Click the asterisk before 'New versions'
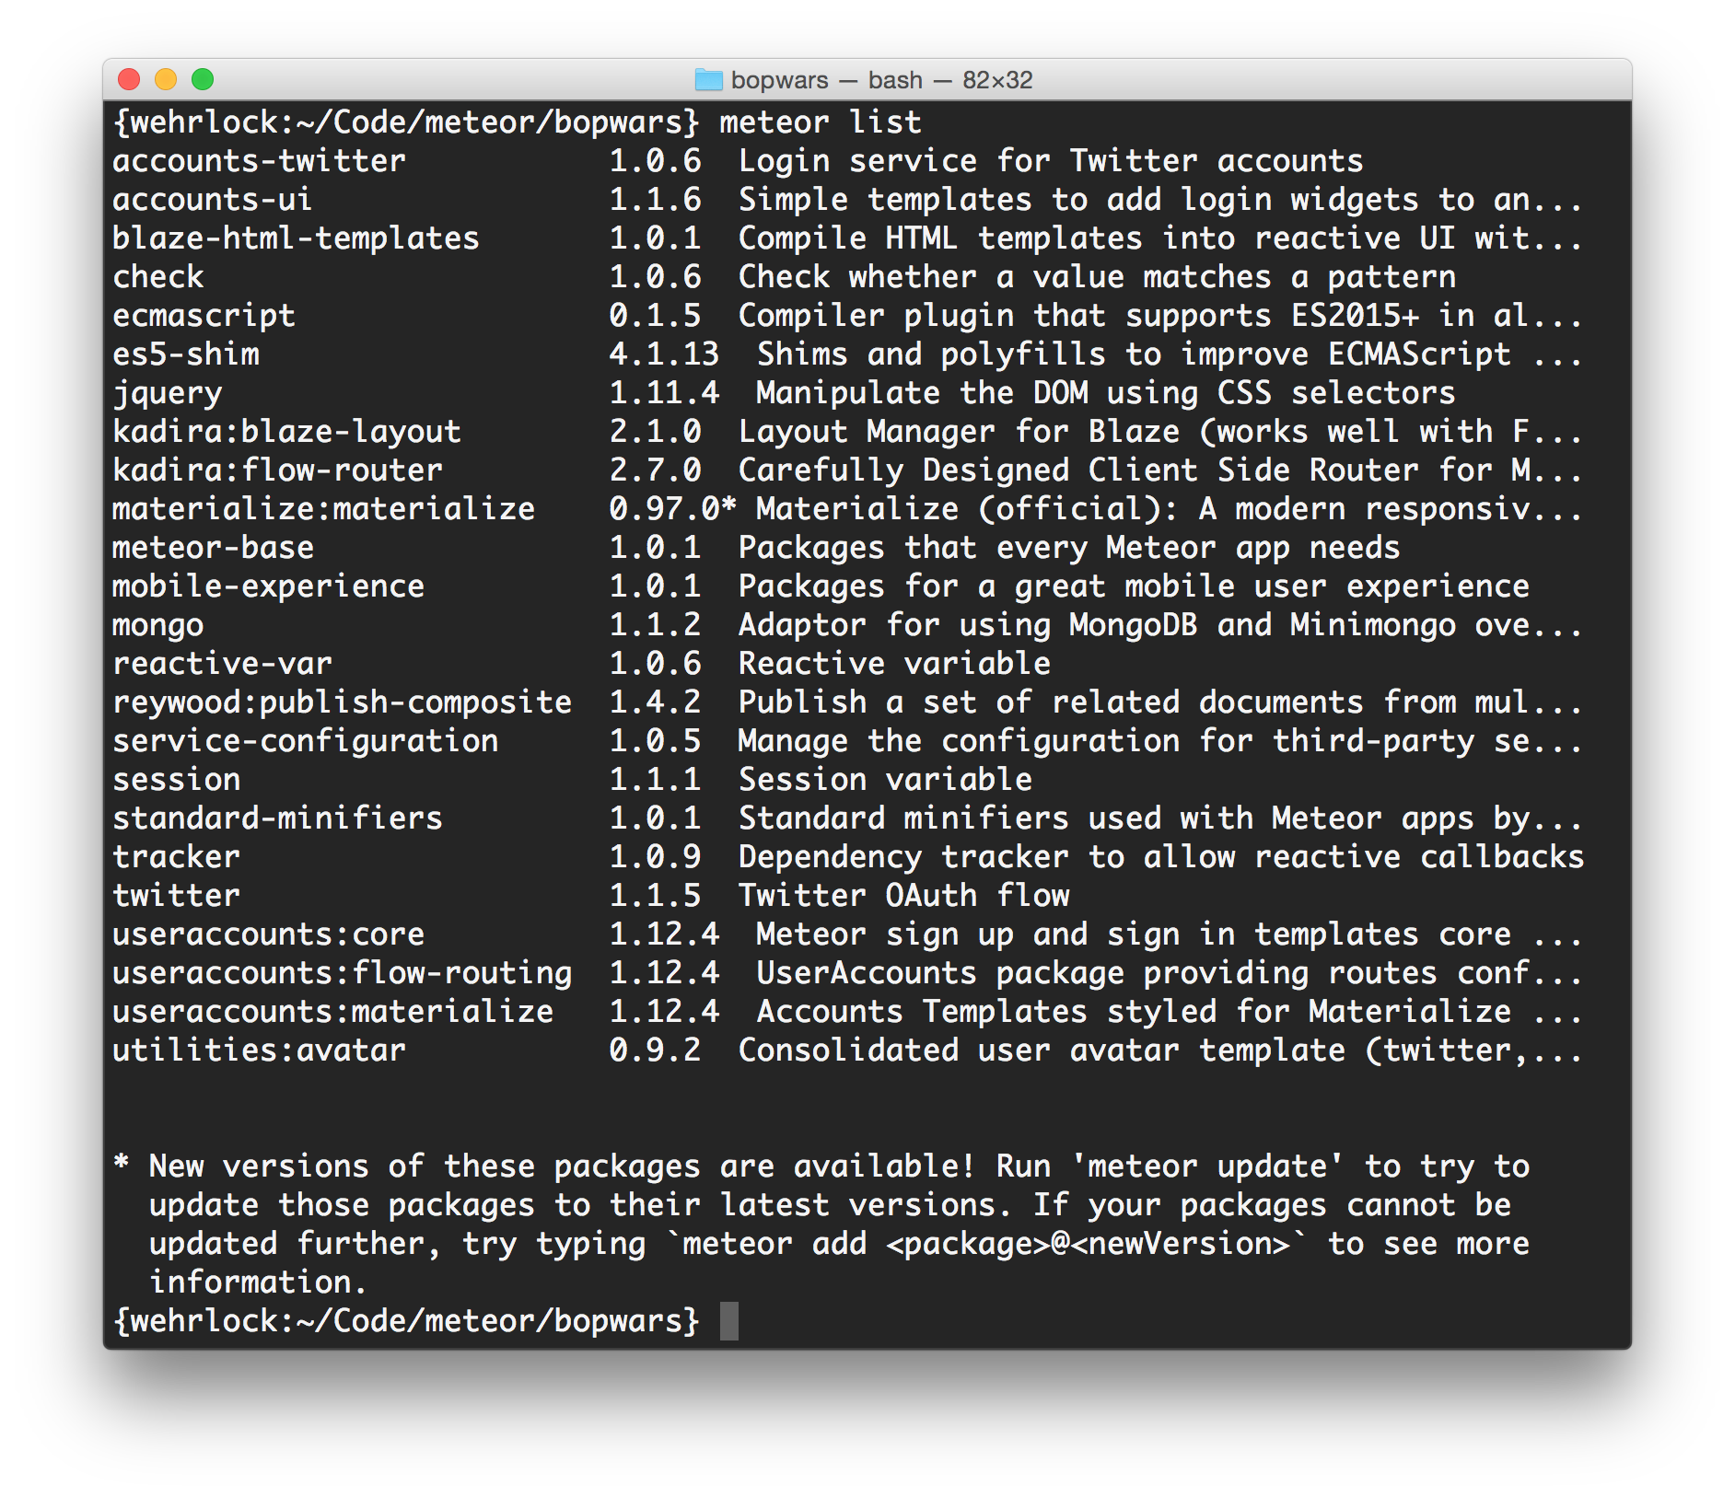 (x=121, y=1162)
